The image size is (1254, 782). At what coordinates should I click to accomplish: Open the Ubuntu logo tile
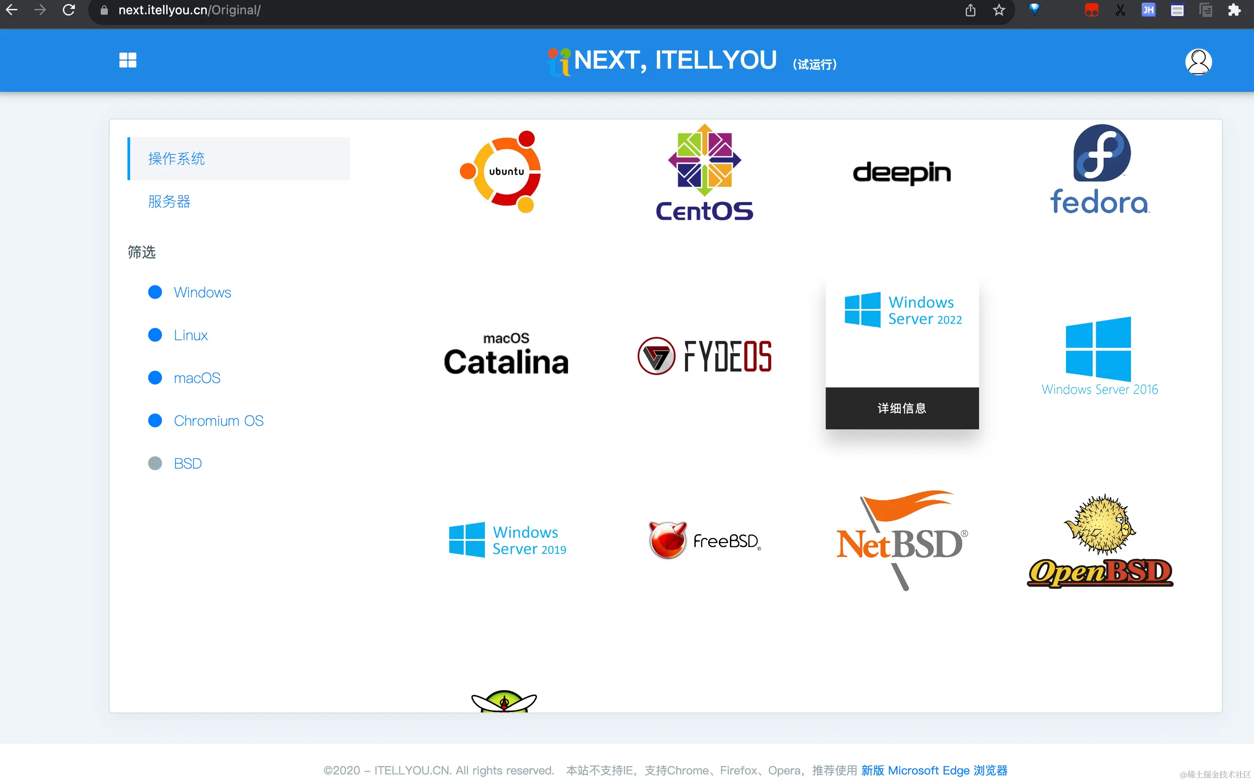tap(501, 171)
